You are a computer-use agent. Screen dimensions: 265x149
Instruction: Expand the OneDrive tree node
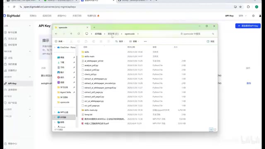(55, 48)
